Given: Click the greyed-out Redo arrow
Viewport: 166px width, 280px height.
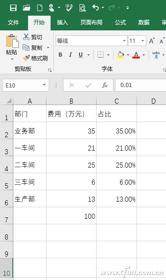Looking at the screenshot, I should pos(112,7).
